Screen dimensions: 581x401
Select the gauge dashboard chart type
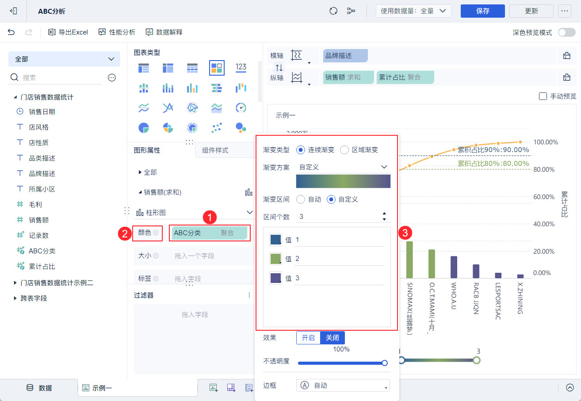(241, 107)
